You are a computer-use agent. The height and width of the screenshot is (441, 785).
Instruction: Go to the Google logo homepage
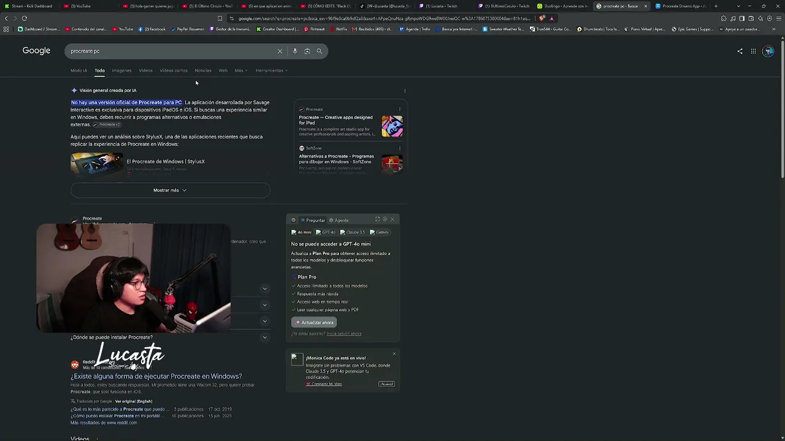coord(36,51)
